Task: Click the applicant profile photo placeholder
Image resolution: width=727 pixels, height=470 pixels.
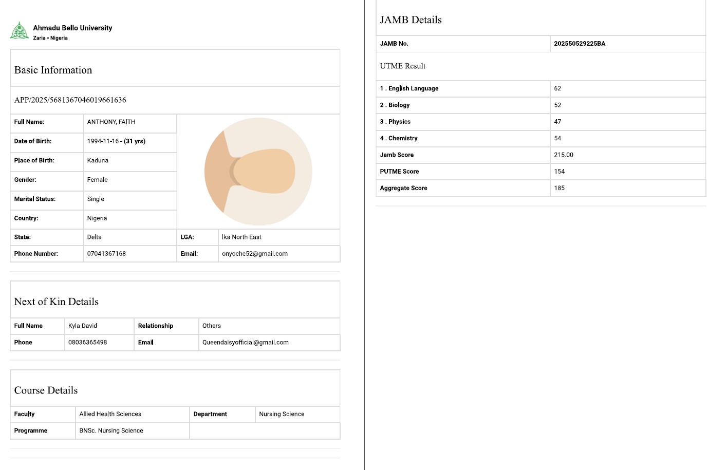Action: [258, 172]
